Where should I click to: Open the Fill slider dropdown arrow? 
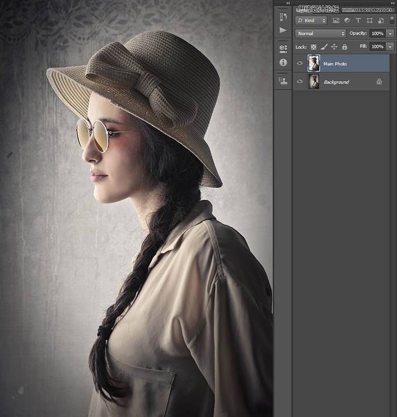point(390,47)
